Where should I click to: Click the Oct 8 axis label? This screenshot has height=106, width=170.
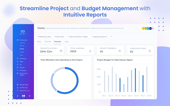pyautogui.click(x=149, y=96)
